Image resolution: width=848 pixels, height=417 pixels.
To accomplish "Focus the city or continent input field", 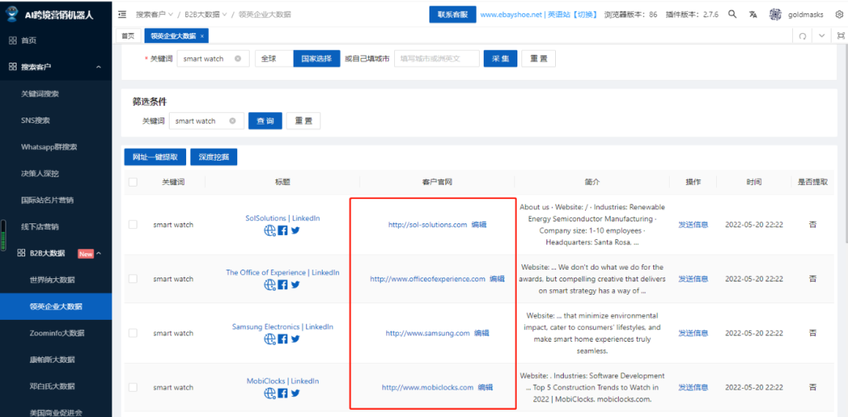I will click(x=437, y=58).
